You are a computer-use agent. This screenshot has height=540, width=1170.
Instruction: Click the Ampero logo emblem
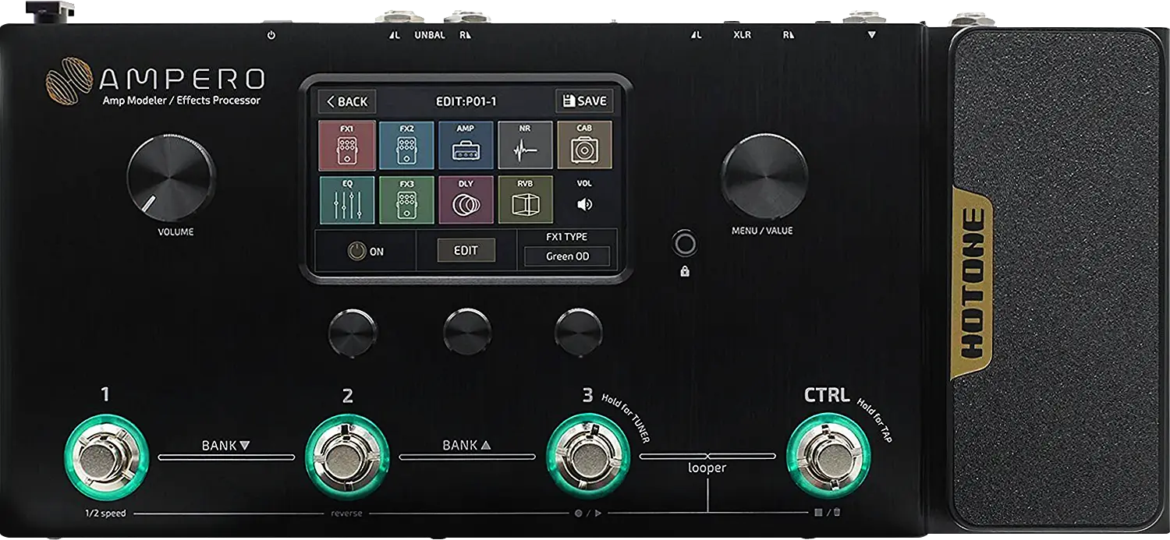69,80
